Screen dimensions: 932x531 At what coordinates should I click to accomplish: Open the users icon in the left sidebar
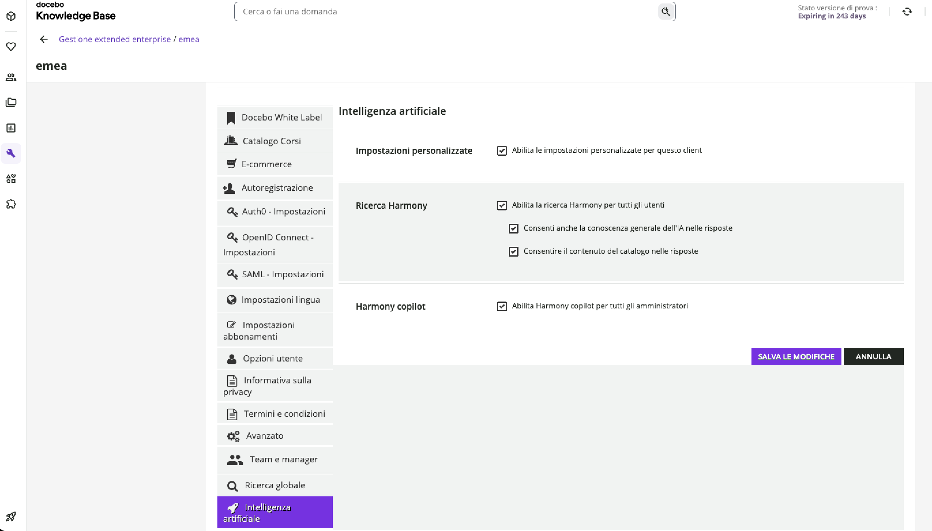pos(11,77)
